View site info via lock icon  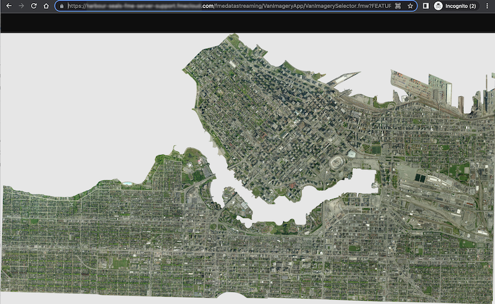click(61, 6)
